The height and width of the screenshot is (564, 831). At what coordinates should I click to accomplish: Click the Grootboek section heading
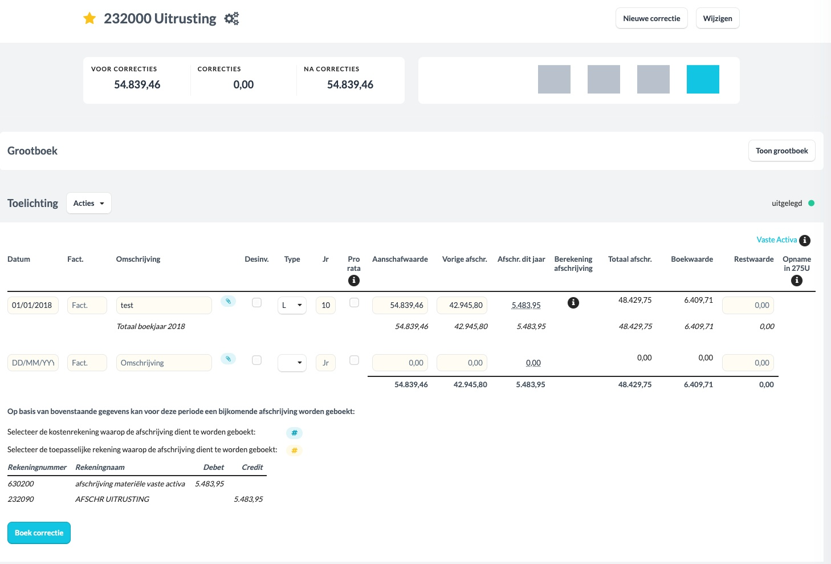32,151
